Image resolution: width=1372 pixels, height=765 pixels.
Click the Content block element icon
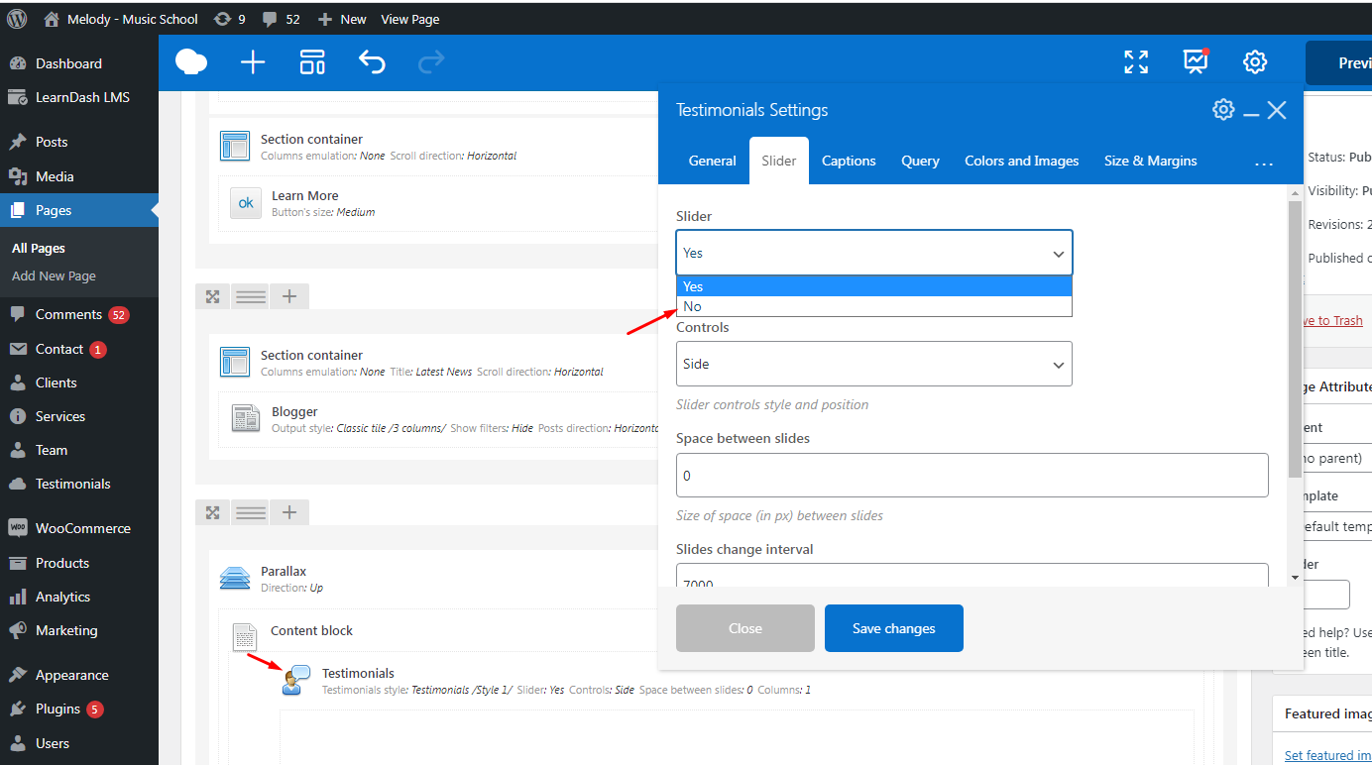tap(245, 637)
